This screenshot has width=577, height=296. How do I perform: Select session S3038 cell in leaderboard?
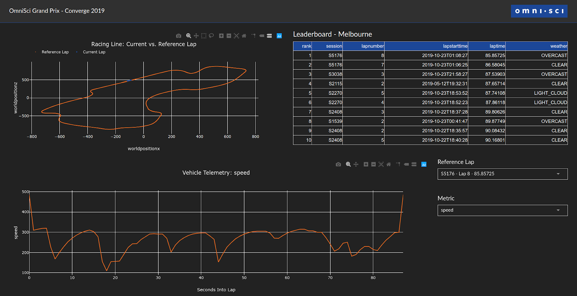(335, 74)
